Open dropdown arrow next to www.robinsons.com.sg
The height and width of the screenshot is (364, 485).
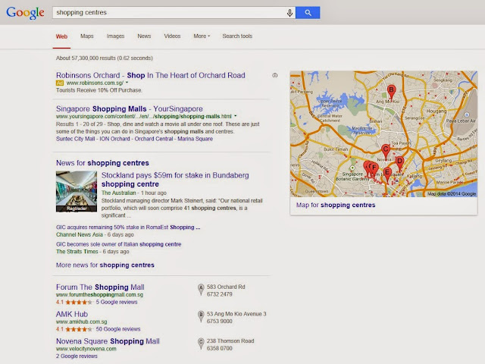point(127,83)
